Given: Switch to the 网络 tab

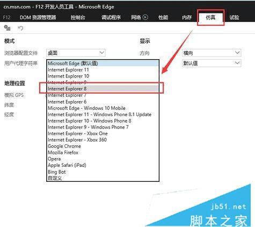Looking at the screenshot, I should coord(136,17).
